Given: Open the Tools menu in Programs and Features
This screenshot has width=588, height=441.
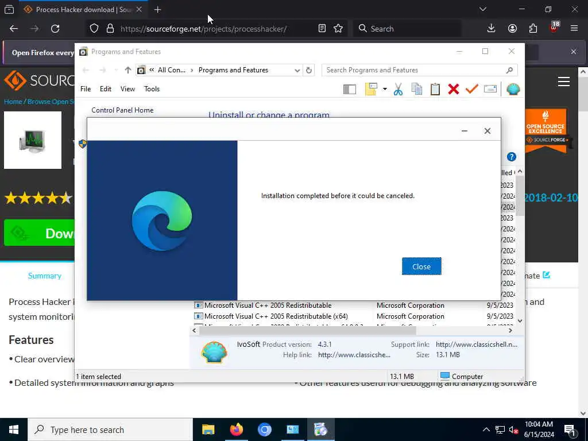Looking at the screenshot, I should (x=152, y=89).
